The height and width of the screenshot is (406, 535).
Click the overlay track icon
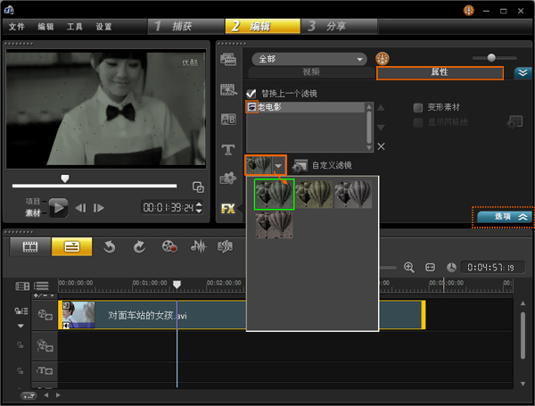click(45, 345)
